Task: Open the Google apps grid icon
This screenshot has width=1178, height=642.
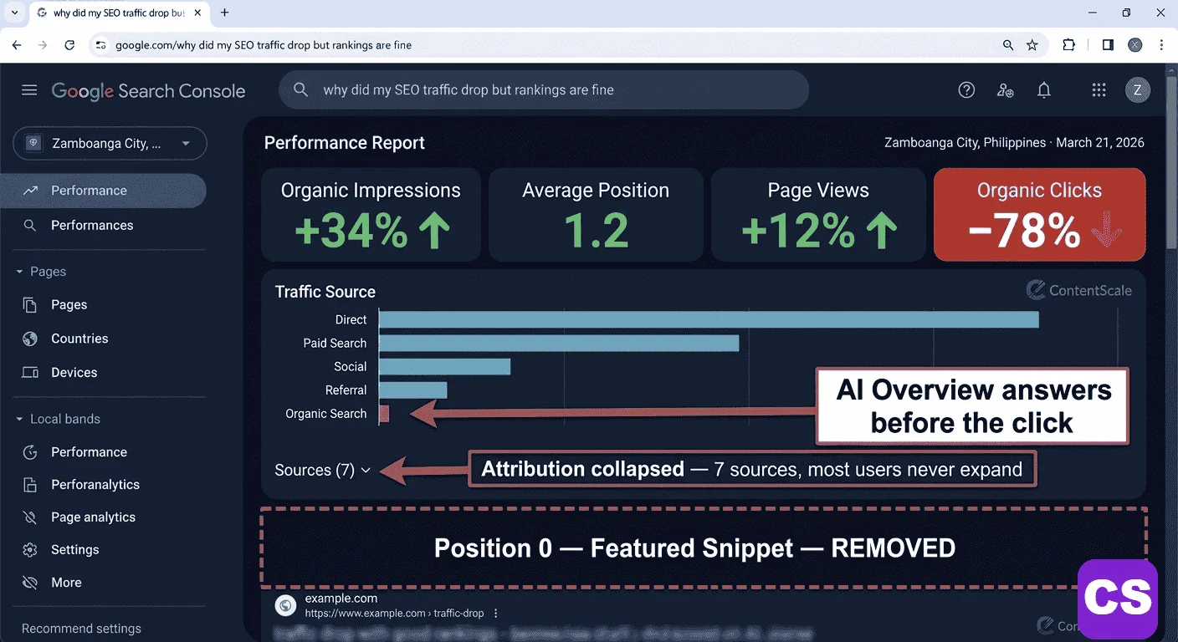Action: pyautogui.click(x=1099, y=89)
